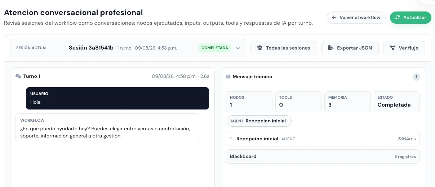Go back with Volver al workflow
Viewport: 435px width, 187px height.
pyautogui.click(x=356, y=17)
